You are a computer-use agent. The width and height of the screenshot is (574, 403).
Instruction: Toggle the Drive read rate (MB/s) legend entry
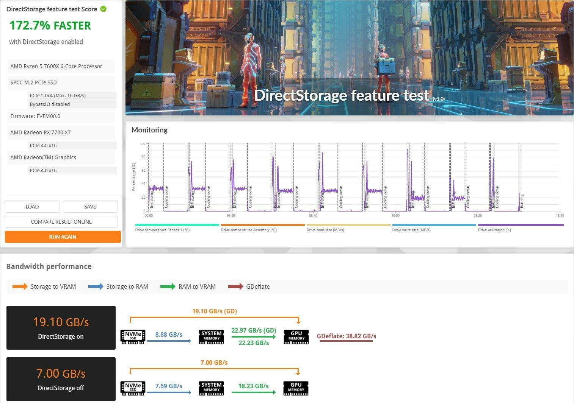click(x=325, y=230)
